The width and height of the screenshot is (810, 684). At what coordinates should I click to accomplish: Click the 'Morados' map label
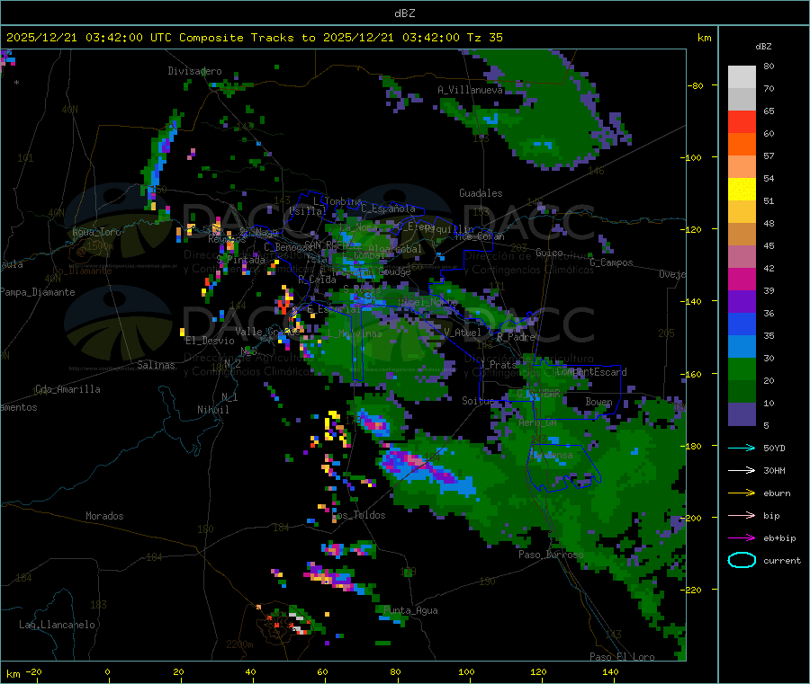click(104, 516)
